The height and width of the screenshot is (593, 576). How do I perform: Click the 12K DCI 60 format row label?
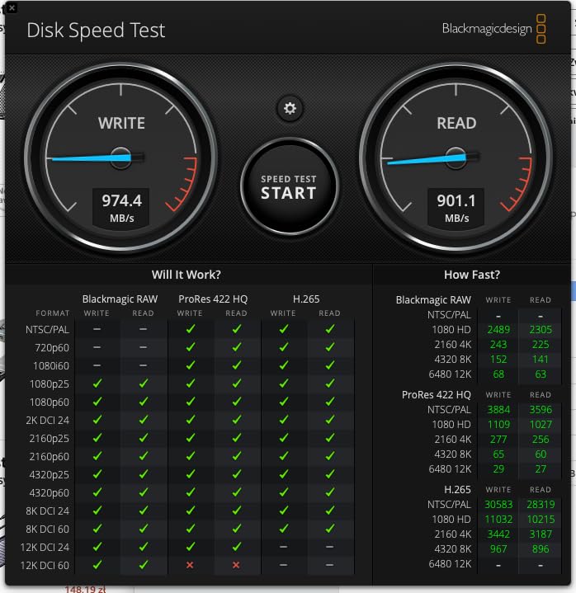coord(45,566)
